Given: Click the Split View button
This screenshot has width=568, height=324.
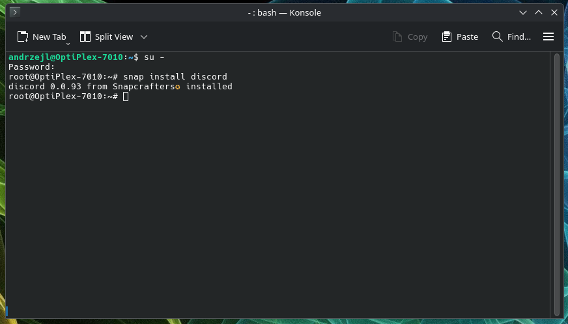Looking at the screenshot, I should click(106, 37).
